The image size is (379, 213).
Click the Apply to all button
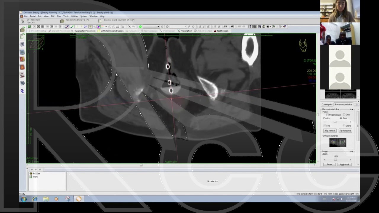point(344,164)
